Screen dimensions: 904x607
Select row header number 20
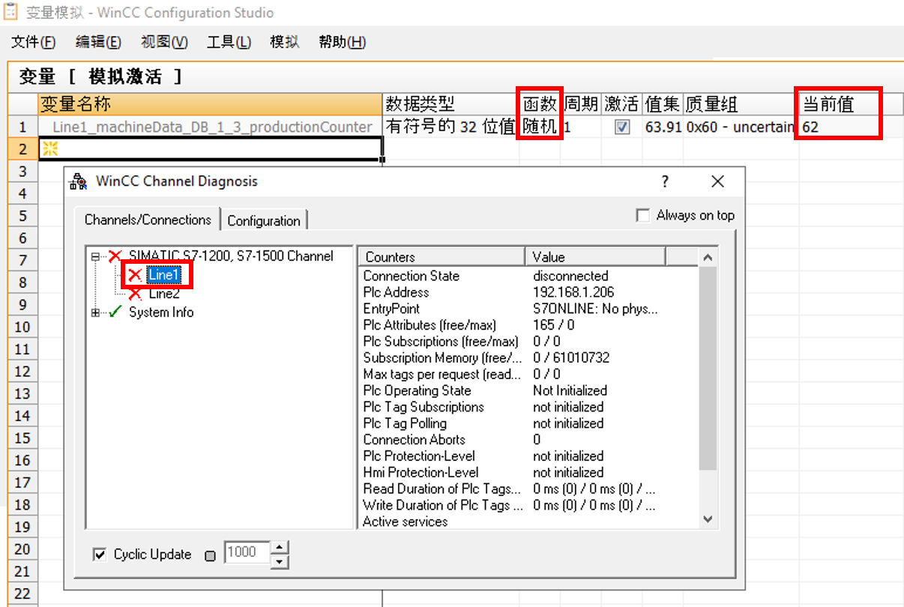pyautogui.click(x=22, y=549)
